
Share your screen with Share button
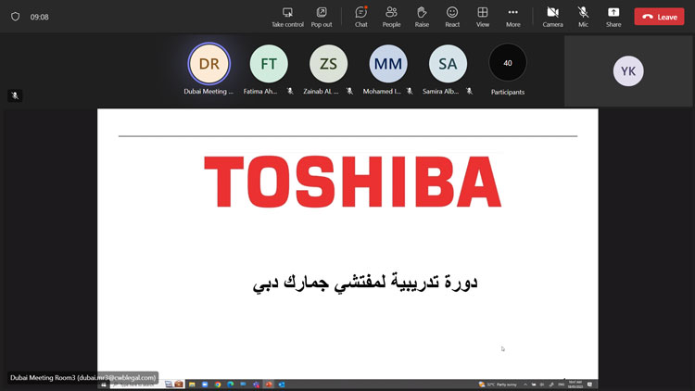coord(613,17)
